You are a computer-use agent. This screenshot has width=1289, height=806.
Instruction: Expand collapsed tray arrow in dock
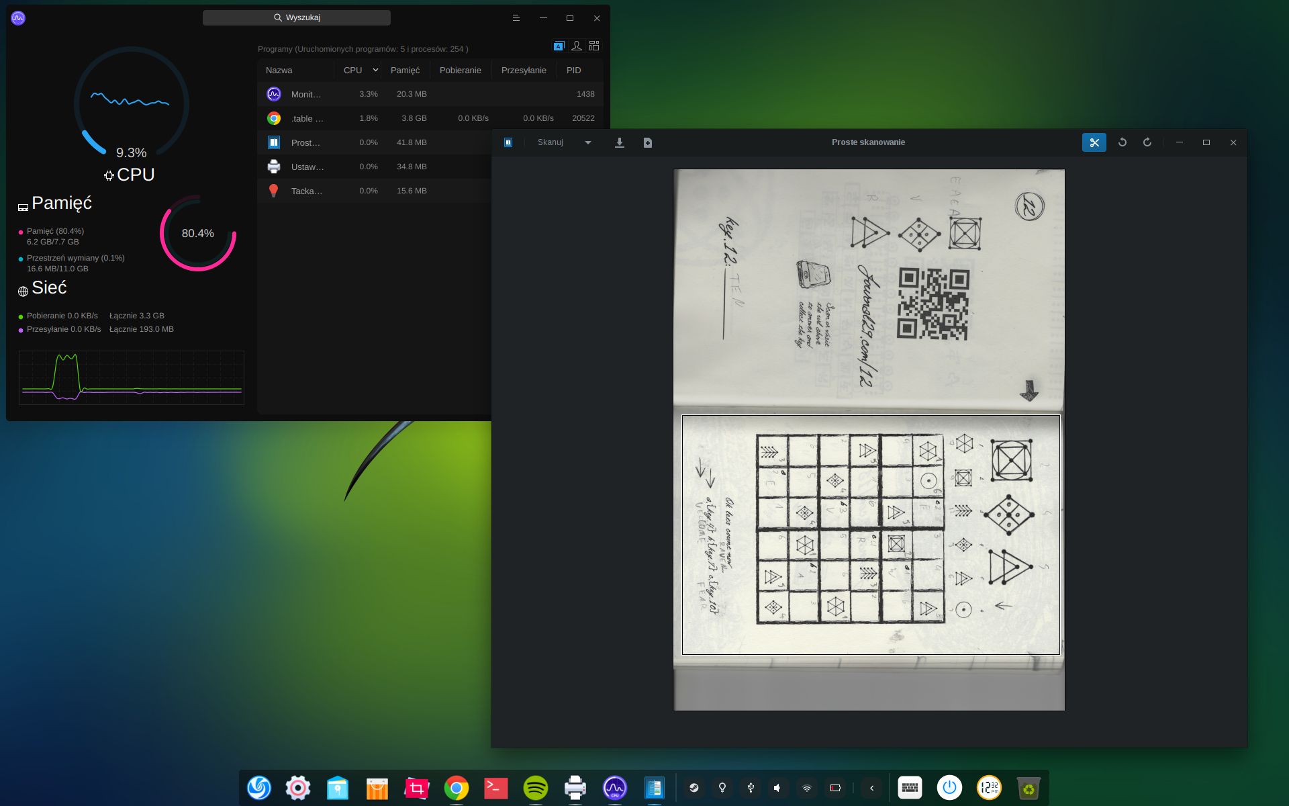point(871,788)
